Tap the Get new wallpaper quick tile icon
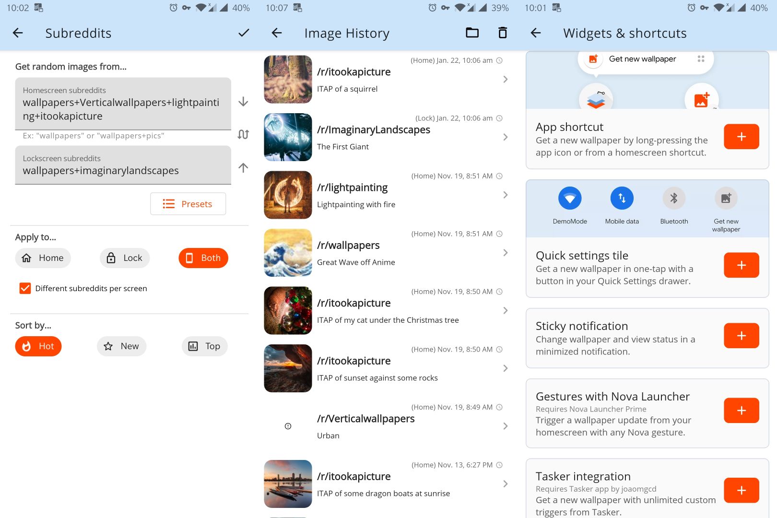Screen dimensions: 777x518 [x=726, y=198]
